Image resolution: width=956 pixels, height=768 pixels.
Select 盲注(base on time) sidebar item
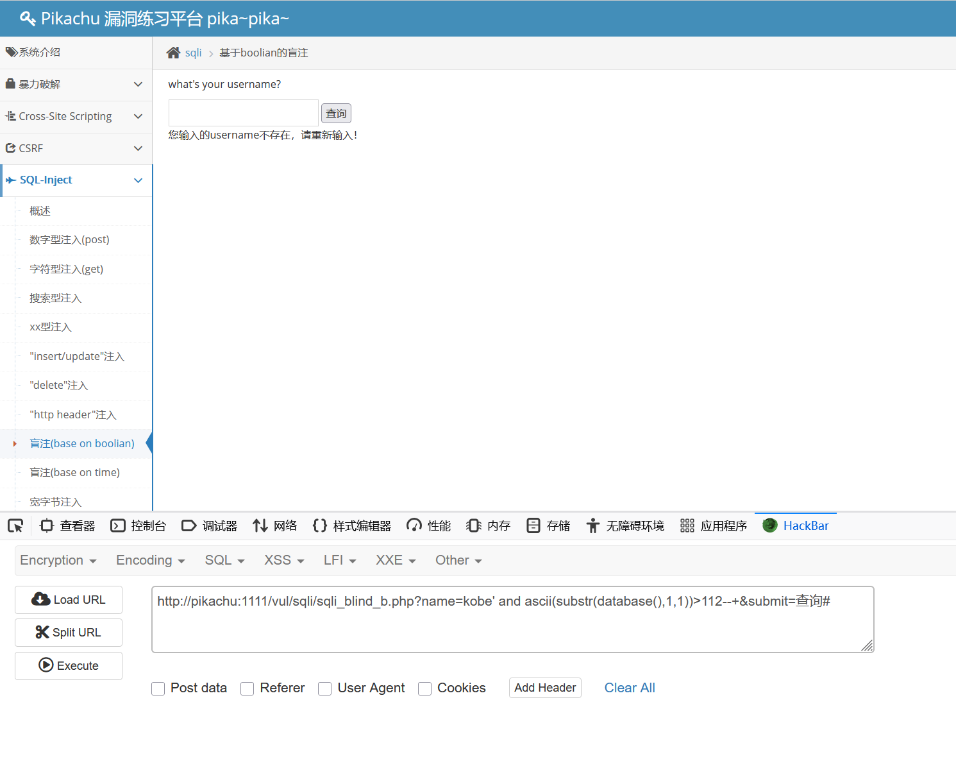click(x=74, y=473)
